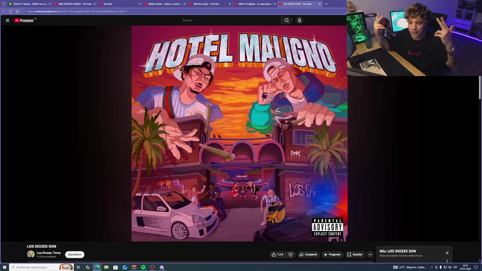Show hidden system tray icons

(x=432, y=267)
